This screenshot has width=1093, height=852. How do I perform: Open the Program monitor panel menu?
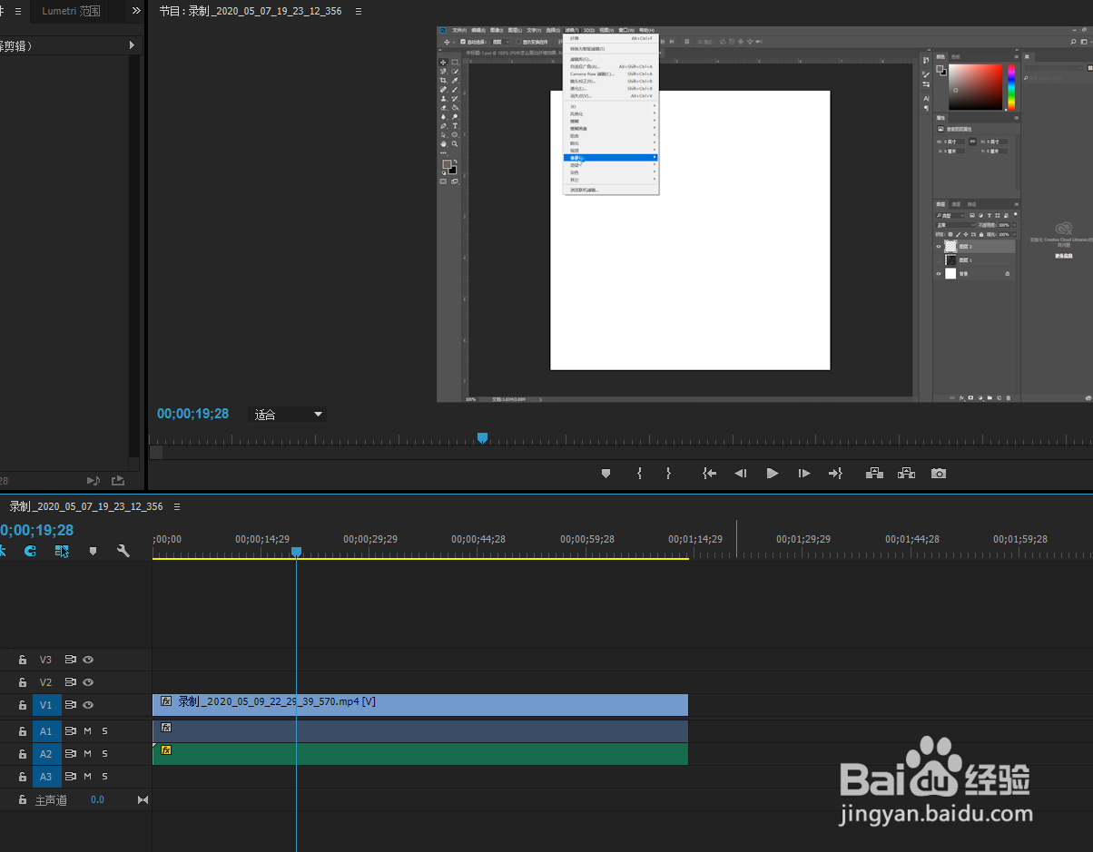coord(359,12)
